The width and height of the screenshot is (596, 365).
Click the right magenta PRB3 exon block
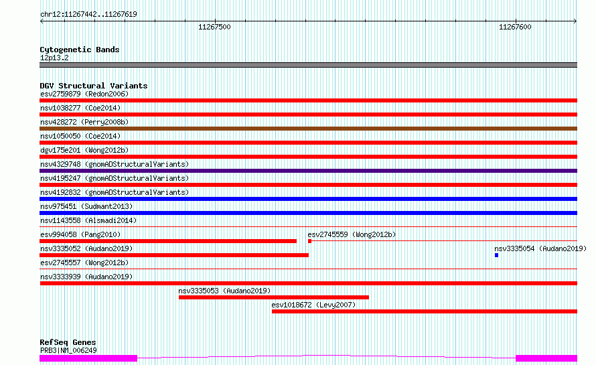[546, 358]
